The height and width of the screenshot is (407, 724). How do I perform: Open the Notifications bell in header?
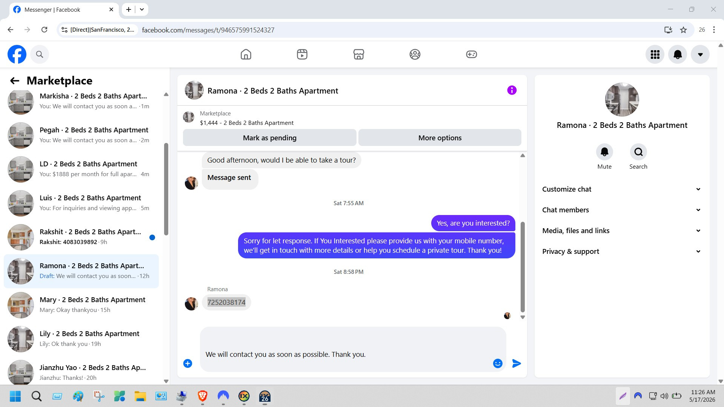point(678,54)
